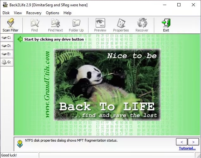Image resolution: width=201 pixels, height=158 pixels.
Task: Click the www.GrandUtils.com vertical text
Action: pos(47,84)
